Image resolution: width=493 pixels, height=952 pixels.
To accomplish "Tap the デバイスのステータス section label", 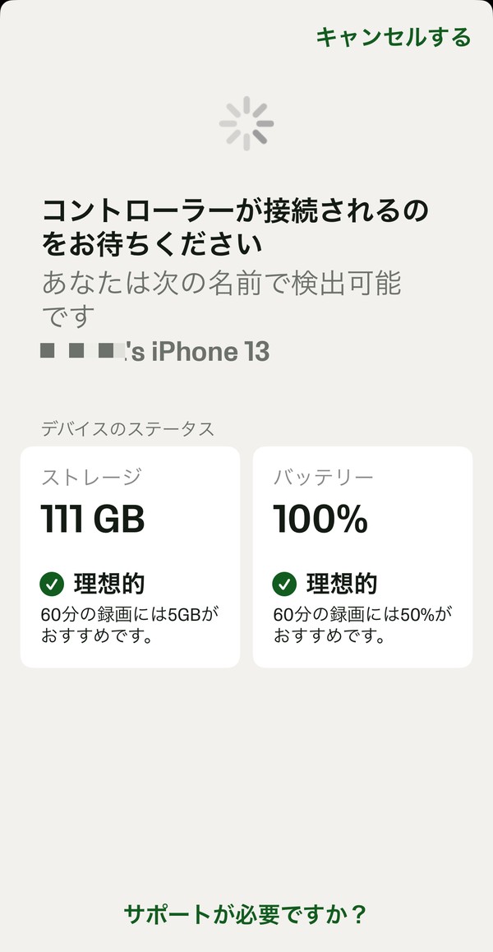I will pyautogui.click(x=127, y=428).
